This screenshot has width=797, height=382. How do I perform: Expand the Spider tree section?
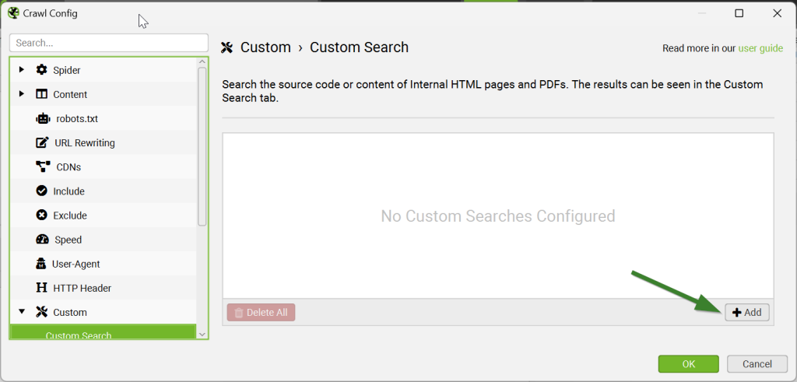coord(22,70)
